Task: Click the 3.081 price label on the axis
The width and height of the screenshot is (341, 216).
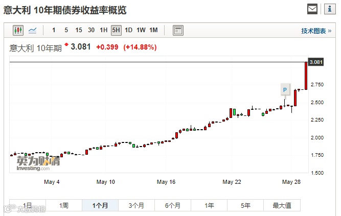Action: click(316, 62)
